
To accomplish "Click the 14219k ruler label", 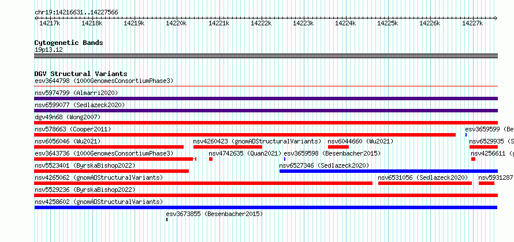I will pyautogui.click(x=135, y=23).
